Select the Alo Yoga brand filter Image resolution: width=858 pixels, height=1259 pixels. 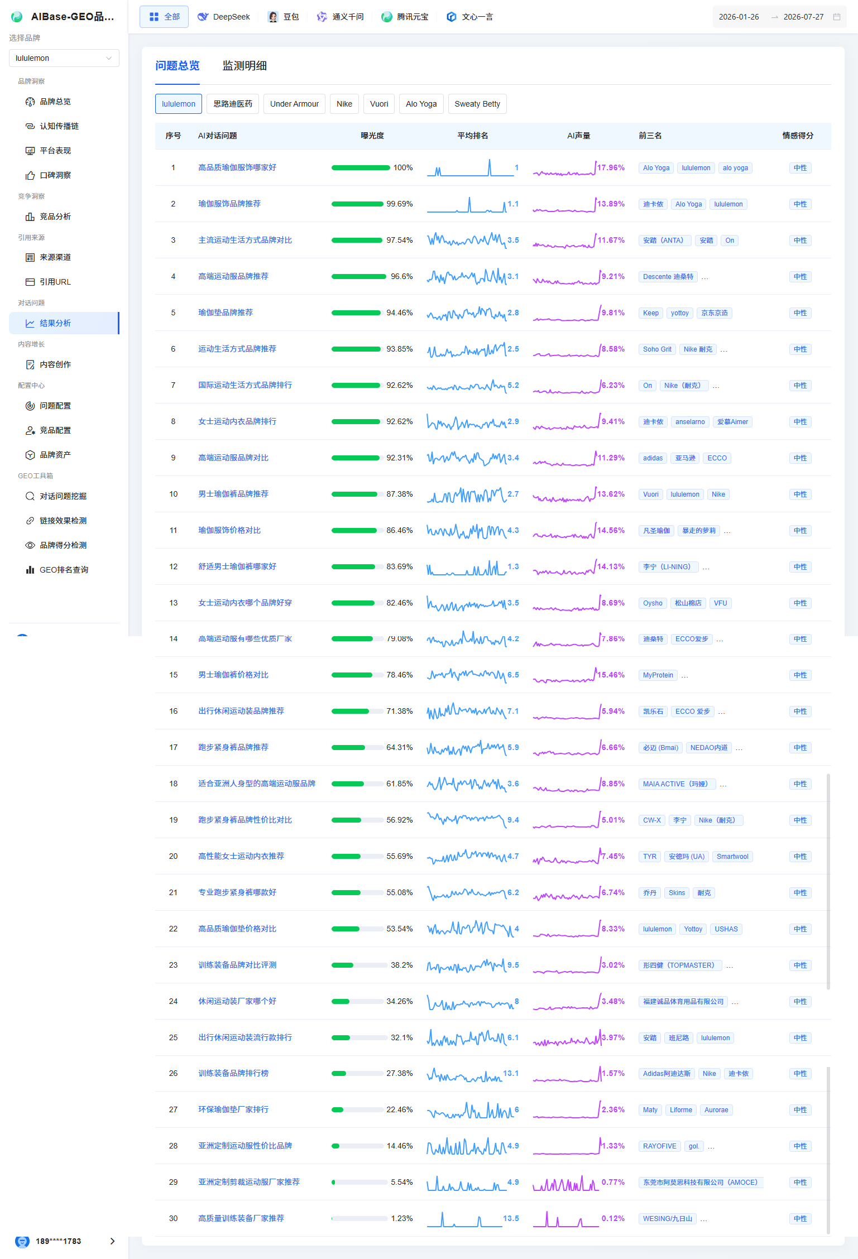point(421,104)
